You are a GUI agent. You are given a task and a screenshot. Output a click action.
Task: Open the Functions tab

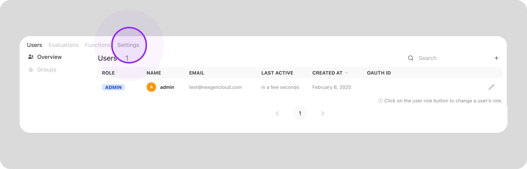point(98,45)
